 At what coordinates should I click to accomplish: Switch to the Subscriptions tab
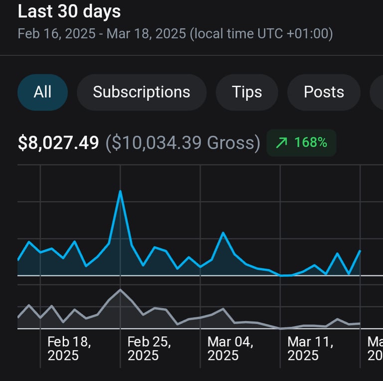(141, 92)
